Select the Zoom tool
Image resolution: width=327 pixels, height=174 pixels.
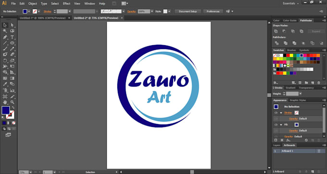point(13,102)
